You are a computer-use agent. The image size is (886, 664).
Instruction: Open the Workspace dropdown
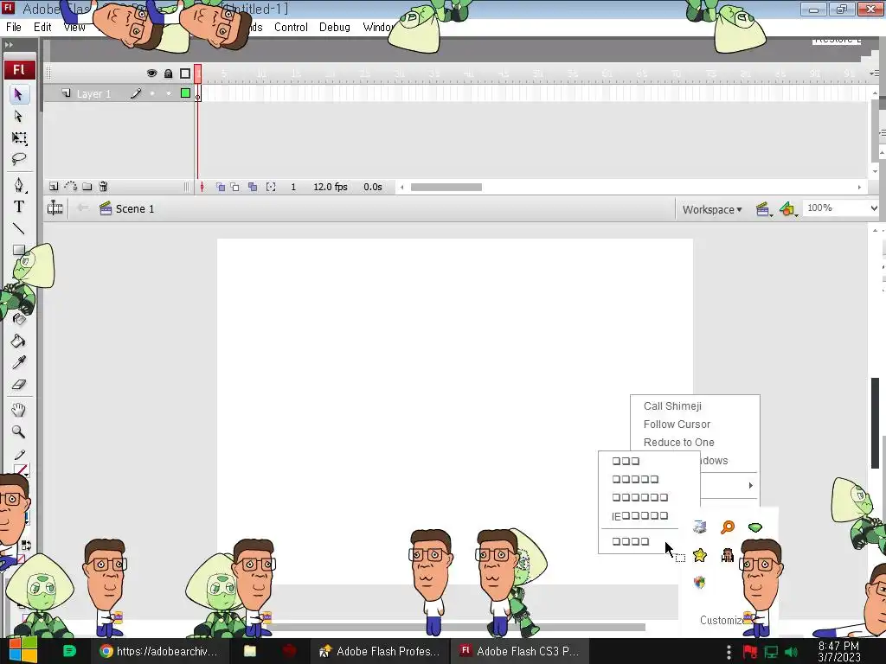712,209
